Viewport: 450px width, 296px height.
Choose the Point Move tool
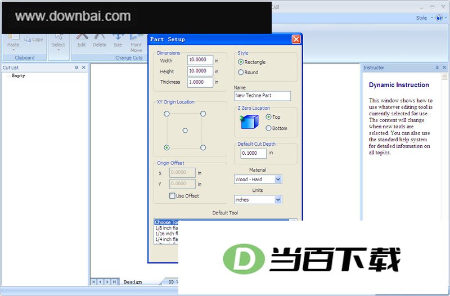coord(136,43)
